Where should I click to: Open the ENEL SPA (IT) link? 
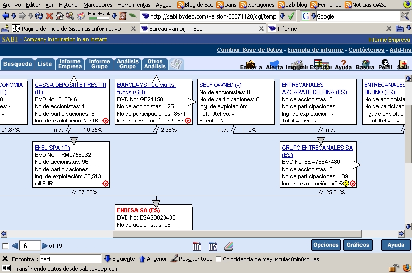coord(53,148)
